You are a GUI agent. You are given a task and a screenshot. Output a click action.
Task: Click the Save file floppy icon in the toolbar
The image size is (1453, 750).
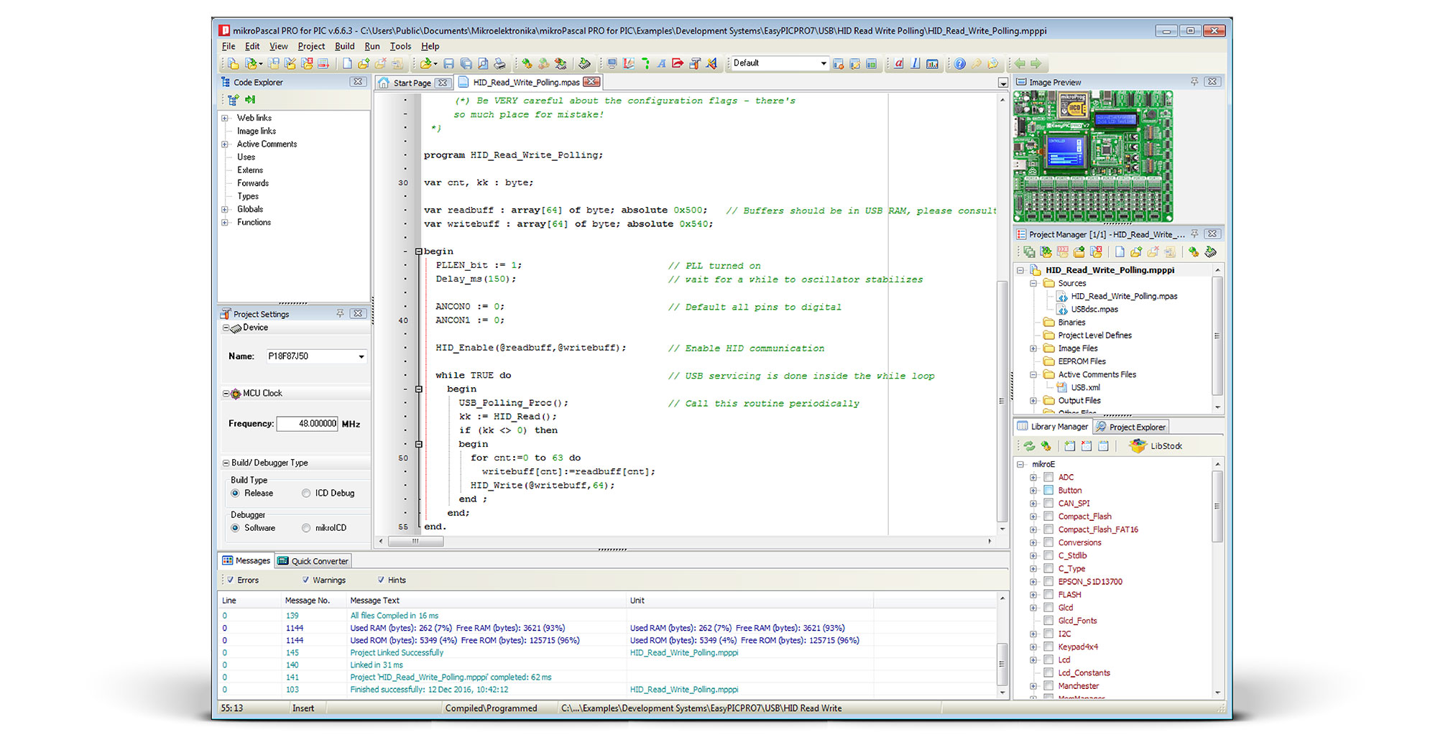coord(448,64)
